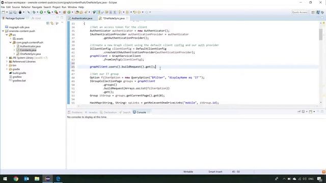Collapse the com.graph.contentPush package

point(11,43)
